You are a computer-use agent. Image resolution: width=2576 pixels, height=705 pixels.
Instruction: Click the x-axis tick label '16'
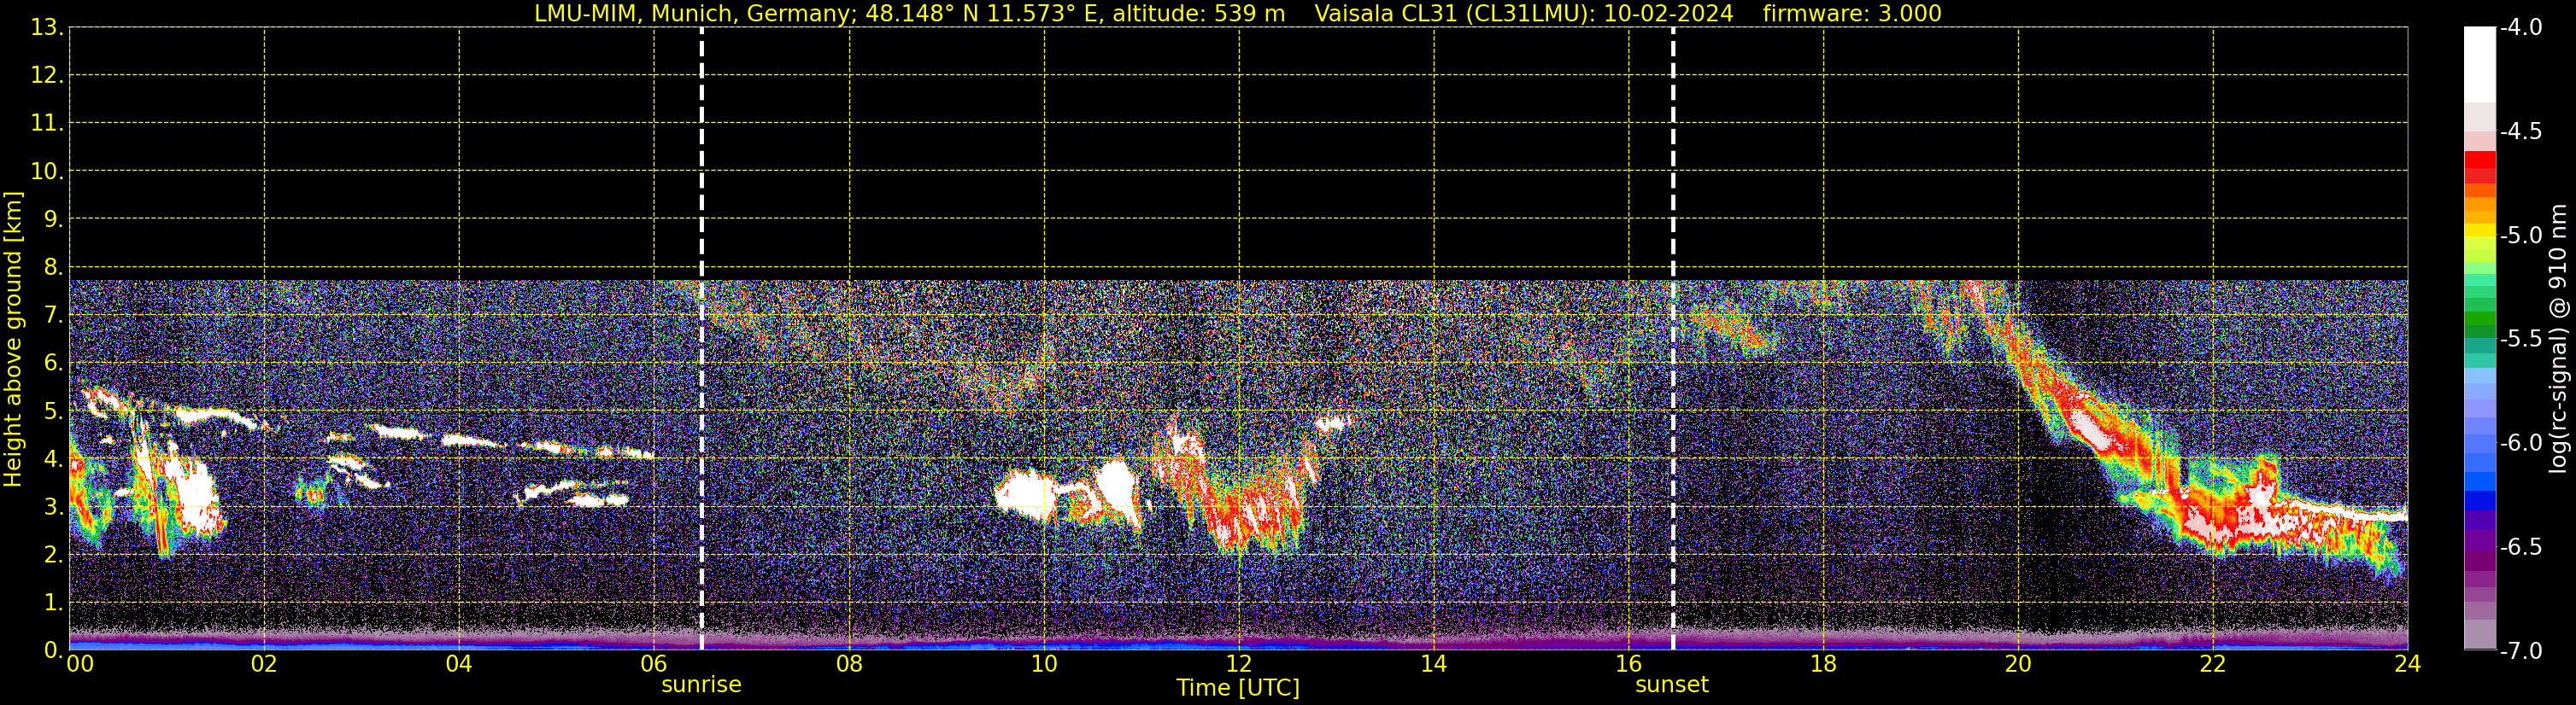1629,664
